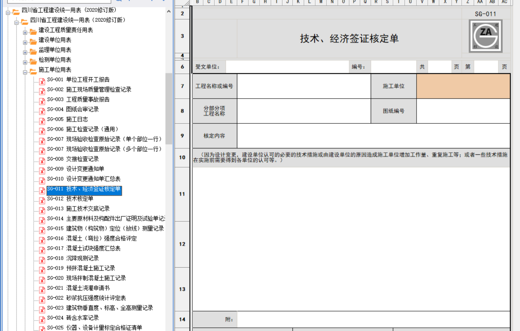Click the SG-011 code label in header
Image resolution: width=520 pixels, height=331 pixels.
tap(486, 14)
